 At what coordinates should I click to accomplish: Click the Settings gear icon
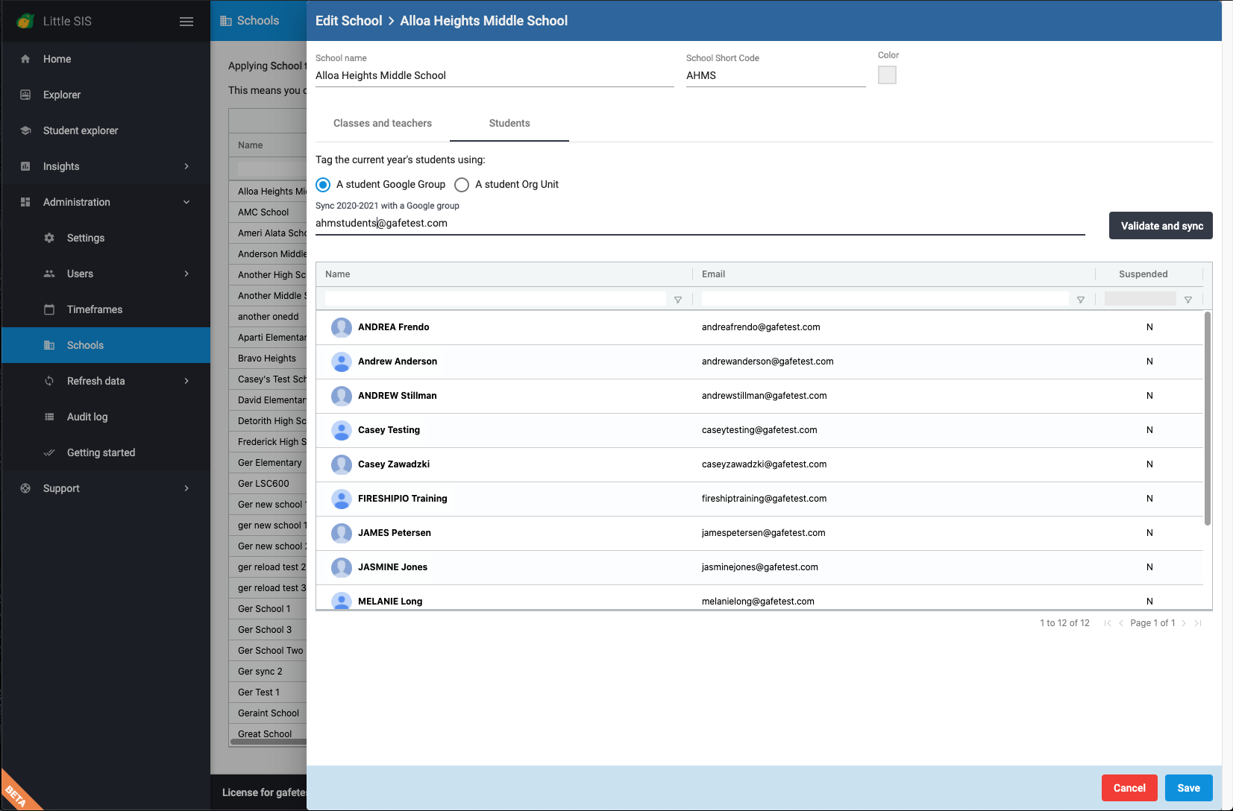tap(49, 238)
